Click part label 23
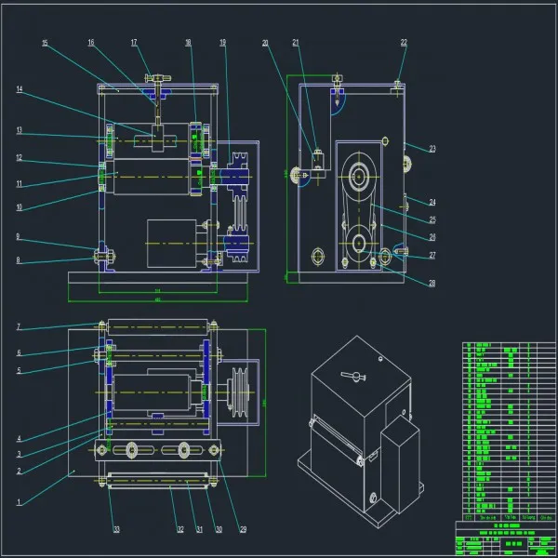 coord(432,149)
